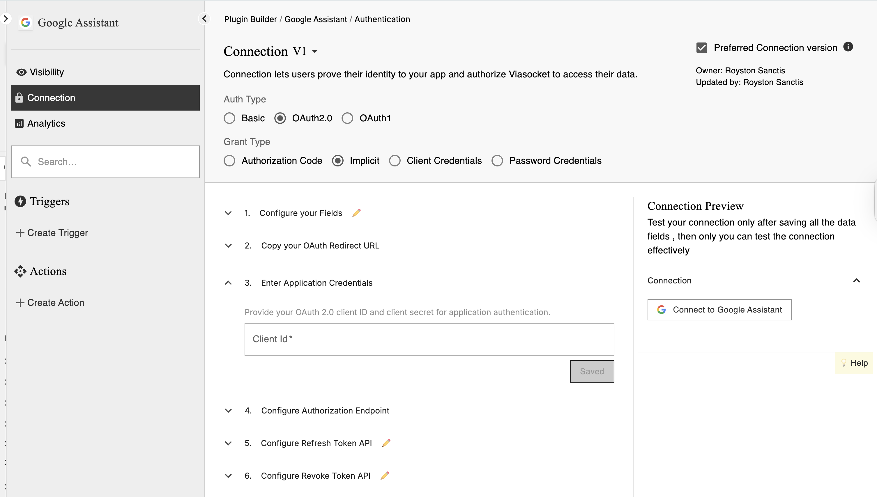Click Owner: Royston Sanctis text
The image size is (877, 497).
(x=740, y=71)
